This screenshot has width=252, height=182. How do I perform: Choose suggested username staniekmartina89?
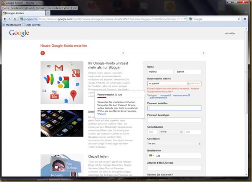pos(158,98)
